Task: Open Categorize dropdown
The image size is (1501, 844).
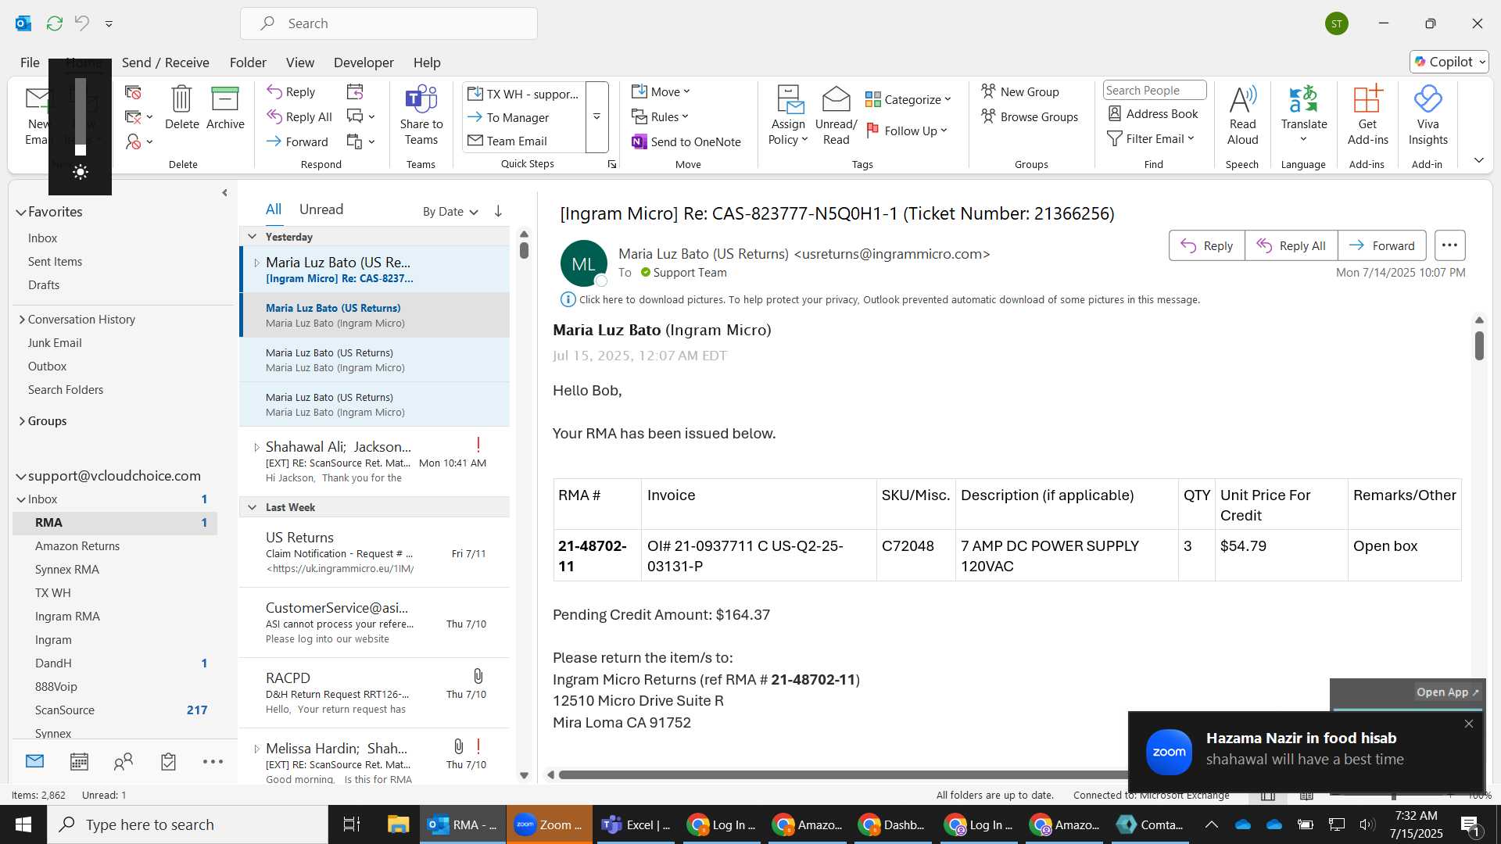Action: click(908, 99)
